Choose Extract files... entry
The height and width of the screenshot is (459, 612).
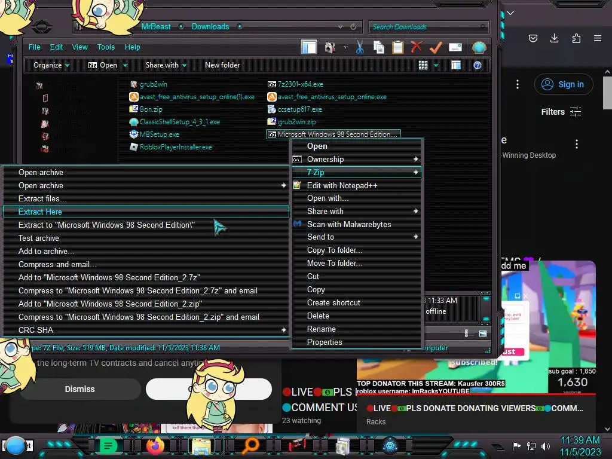point(146,198)
